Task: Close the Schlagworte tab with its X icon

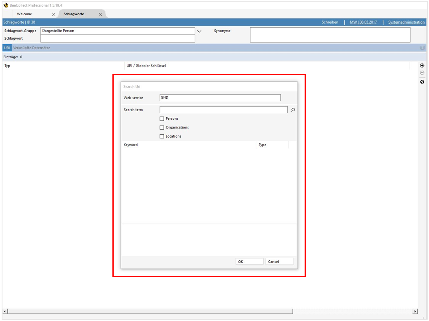Action: coord(100,14)
